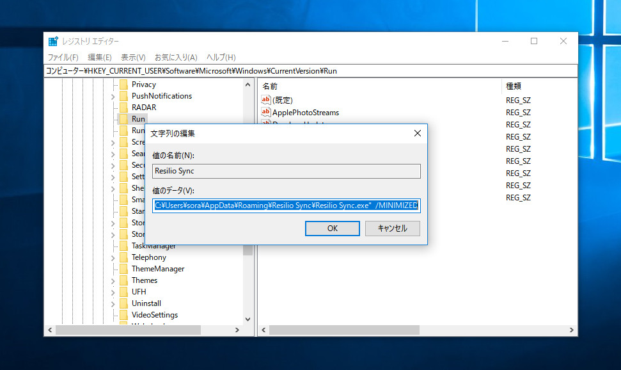
Task: Select the VideoSettings folder icon
Action: pos(123,315)
